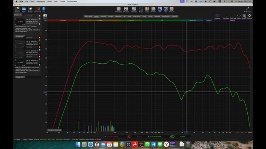Open the SPL meter tool
Image resolution: width=266 pixels, height=149 pixels.
[x=126, y=9]
